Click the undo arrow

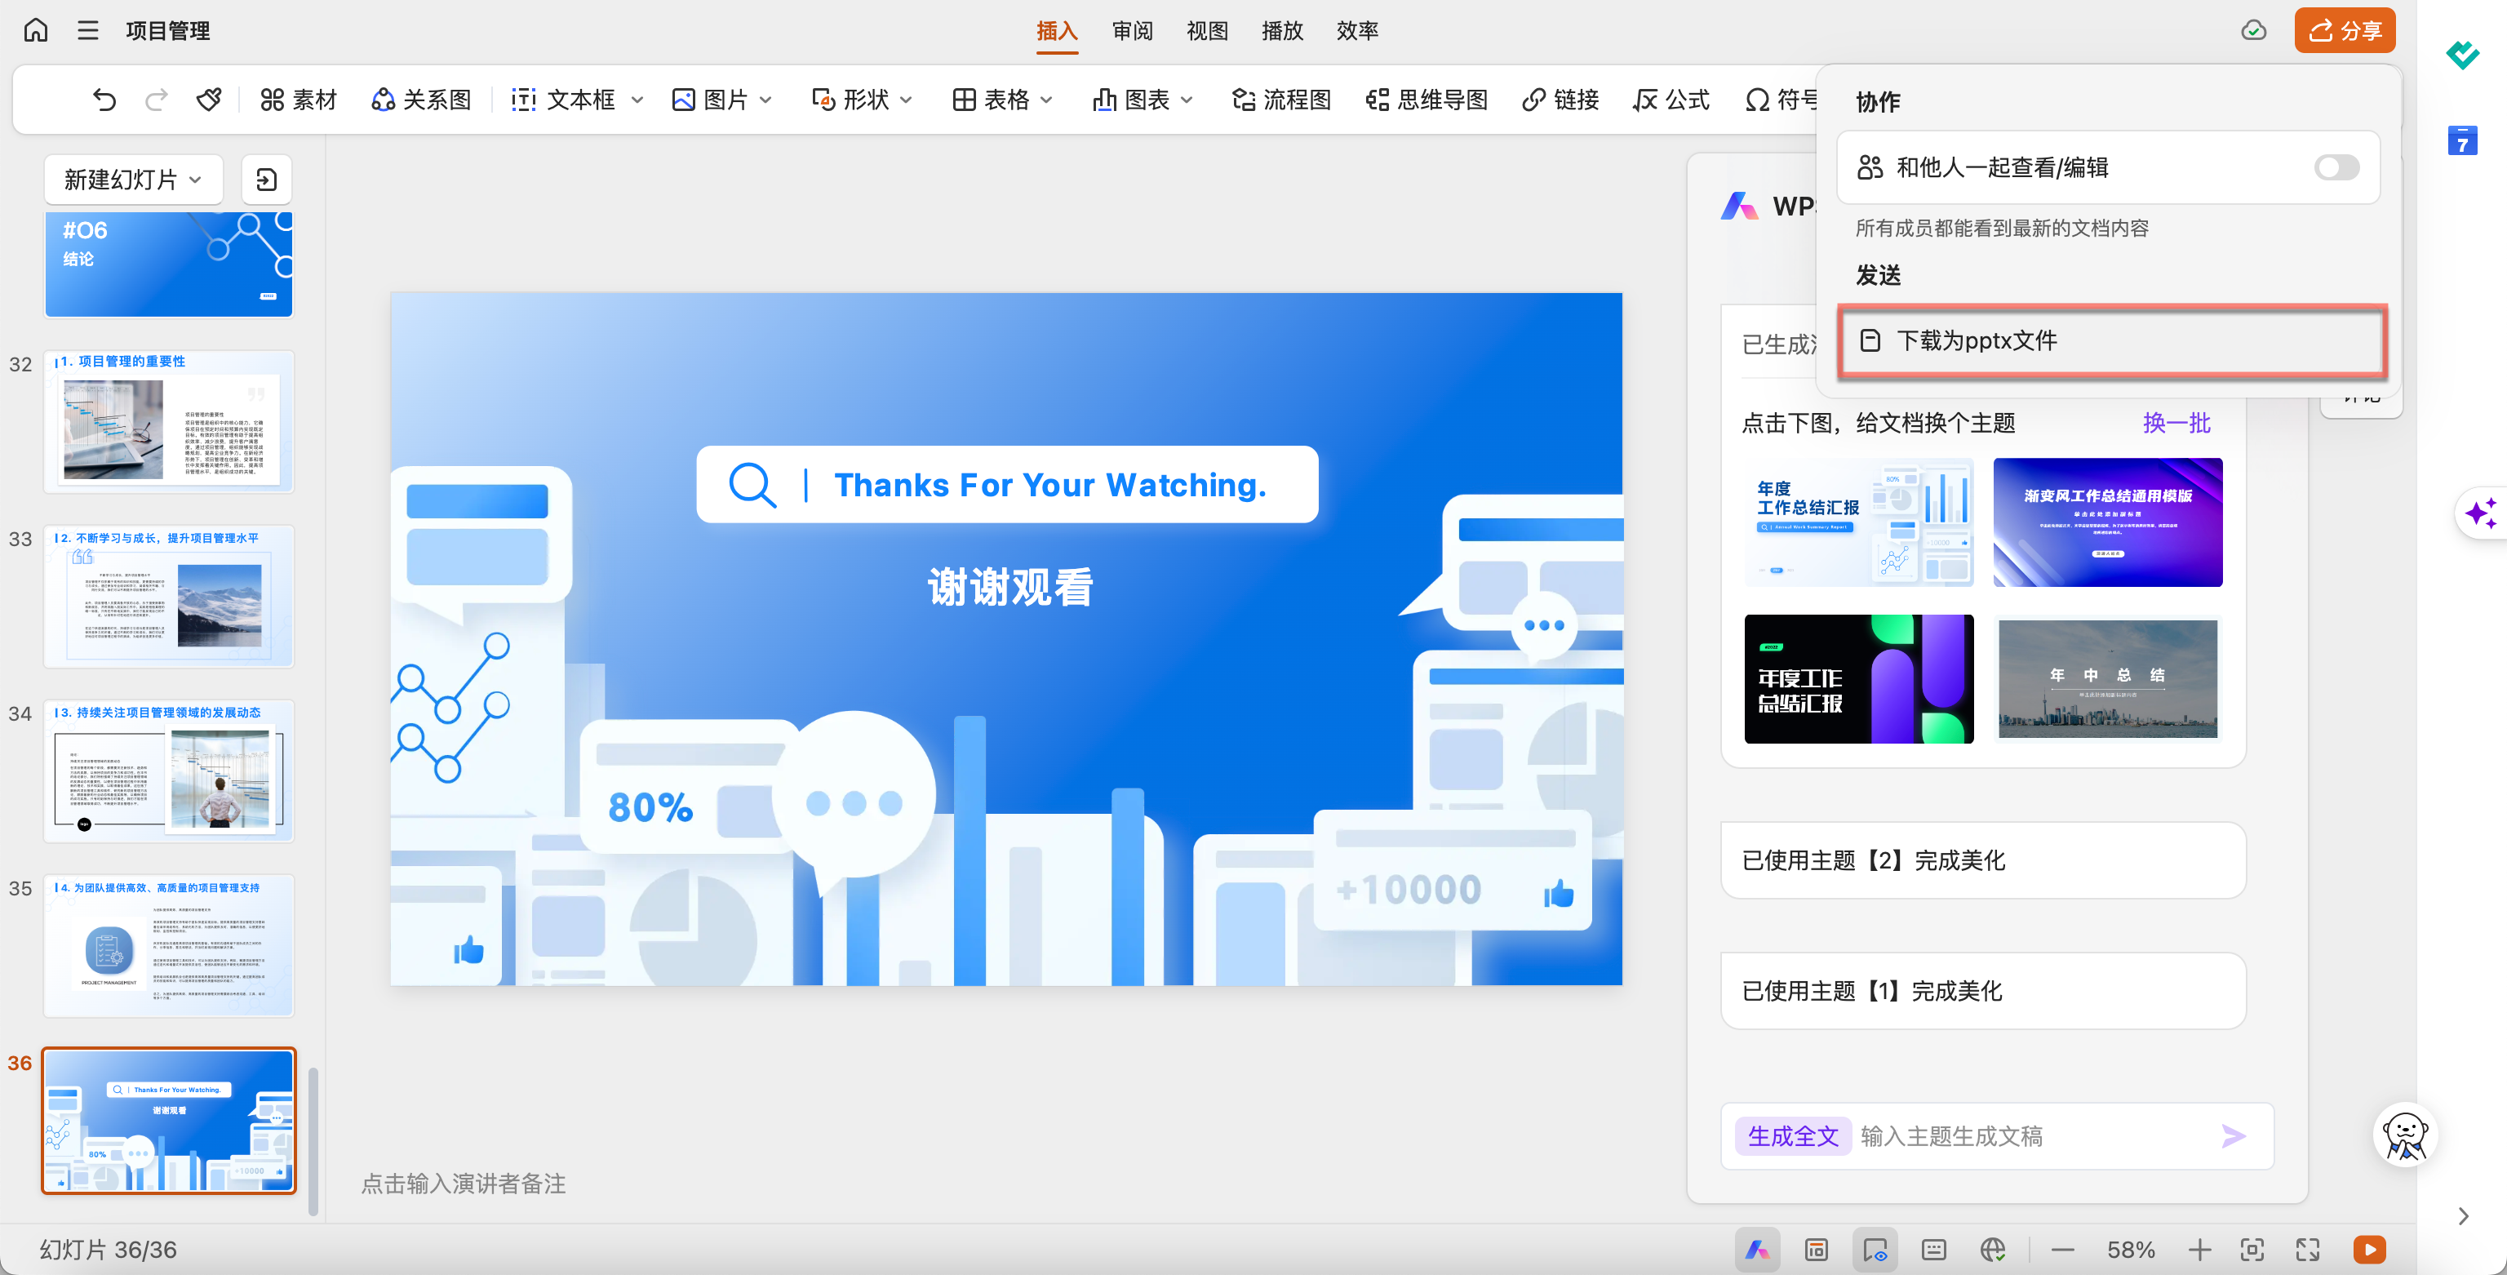104,100
